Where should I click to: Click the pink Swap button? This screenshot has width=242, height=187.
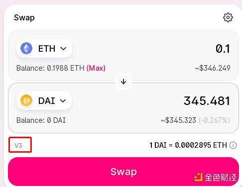coord(123,172)
